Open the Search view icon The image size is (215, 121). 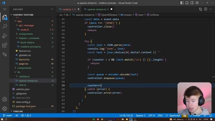point(5,26)
